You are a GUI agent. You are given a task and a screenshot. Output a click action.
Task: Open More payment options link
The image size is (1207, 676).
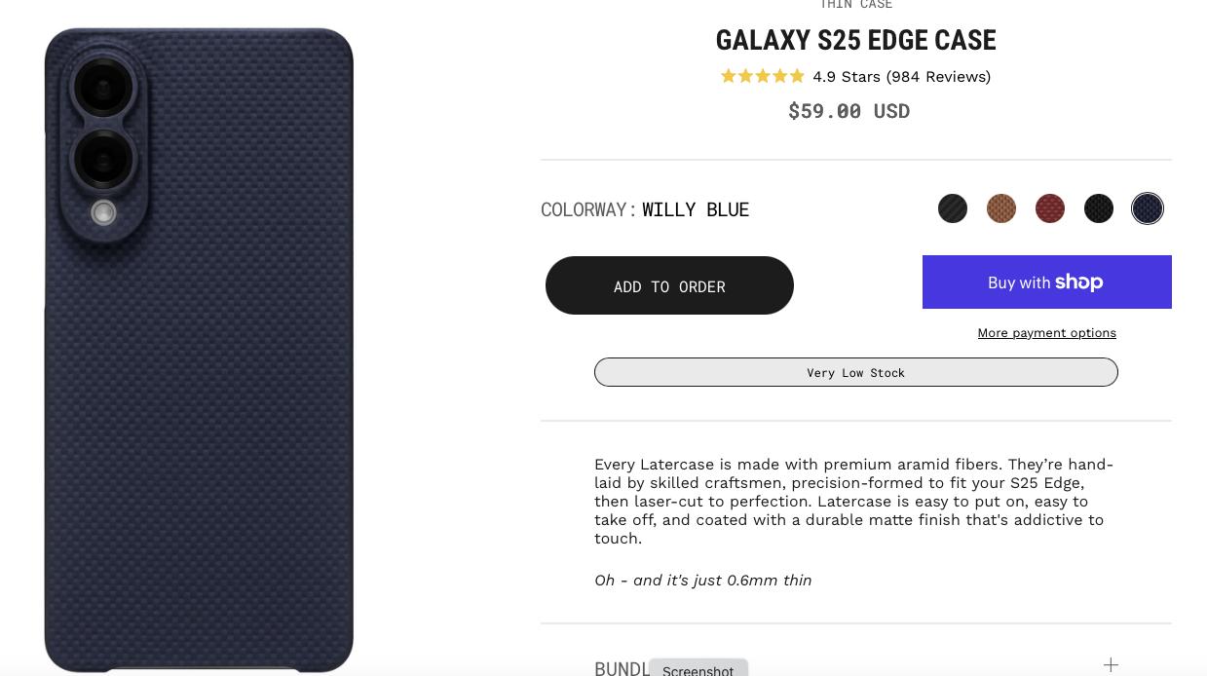tap(1046, 333)
